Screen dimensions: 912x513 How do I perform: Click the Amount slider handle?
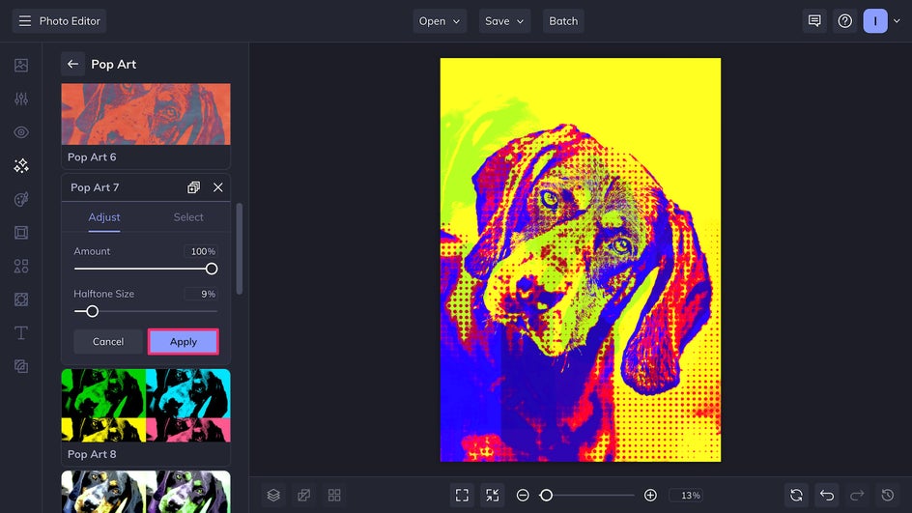pos(212,269)
